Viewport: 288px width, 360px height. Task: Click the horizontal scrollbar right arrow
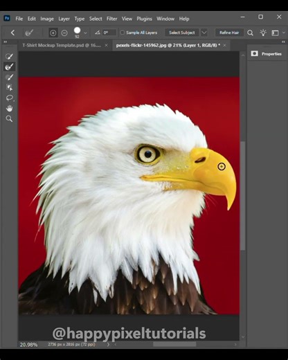coord(235,345)
